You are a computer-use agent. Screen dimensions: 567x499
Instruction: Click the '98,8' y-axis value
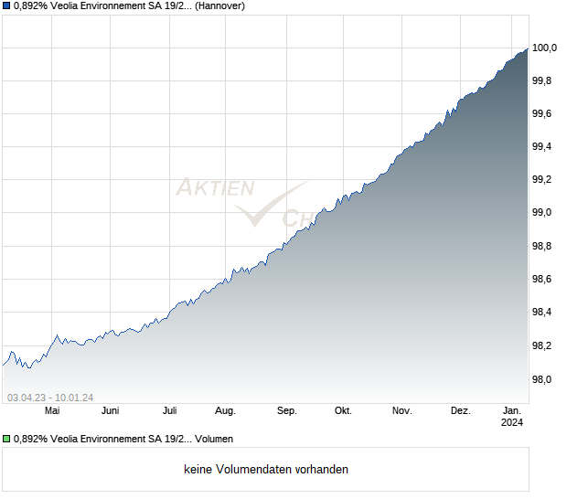tap(542, 246)
